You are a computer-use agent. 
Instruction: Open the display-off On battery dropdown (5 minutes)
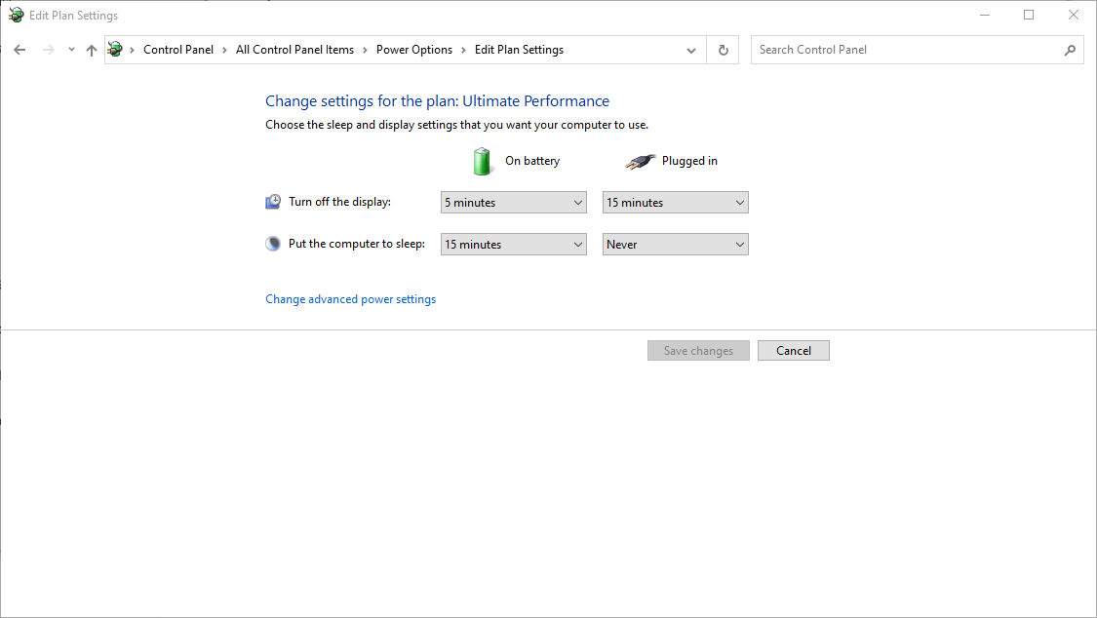pyautogui.click(x=514, y=203)
